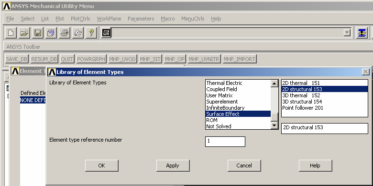Open the Plot menu

pos(60,19)
